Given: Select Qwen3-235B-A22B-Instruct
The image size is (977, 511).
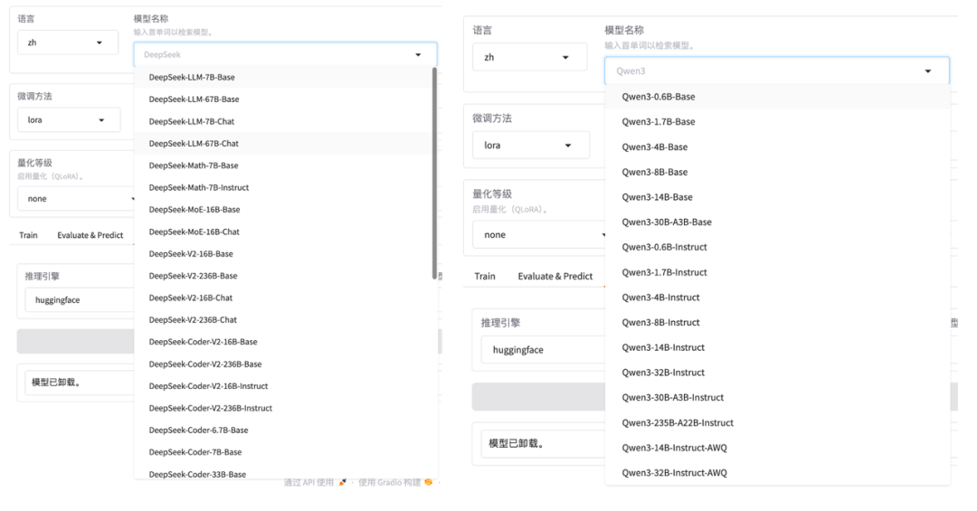Looking at the screenshot, I should click(x=777, y=422).
